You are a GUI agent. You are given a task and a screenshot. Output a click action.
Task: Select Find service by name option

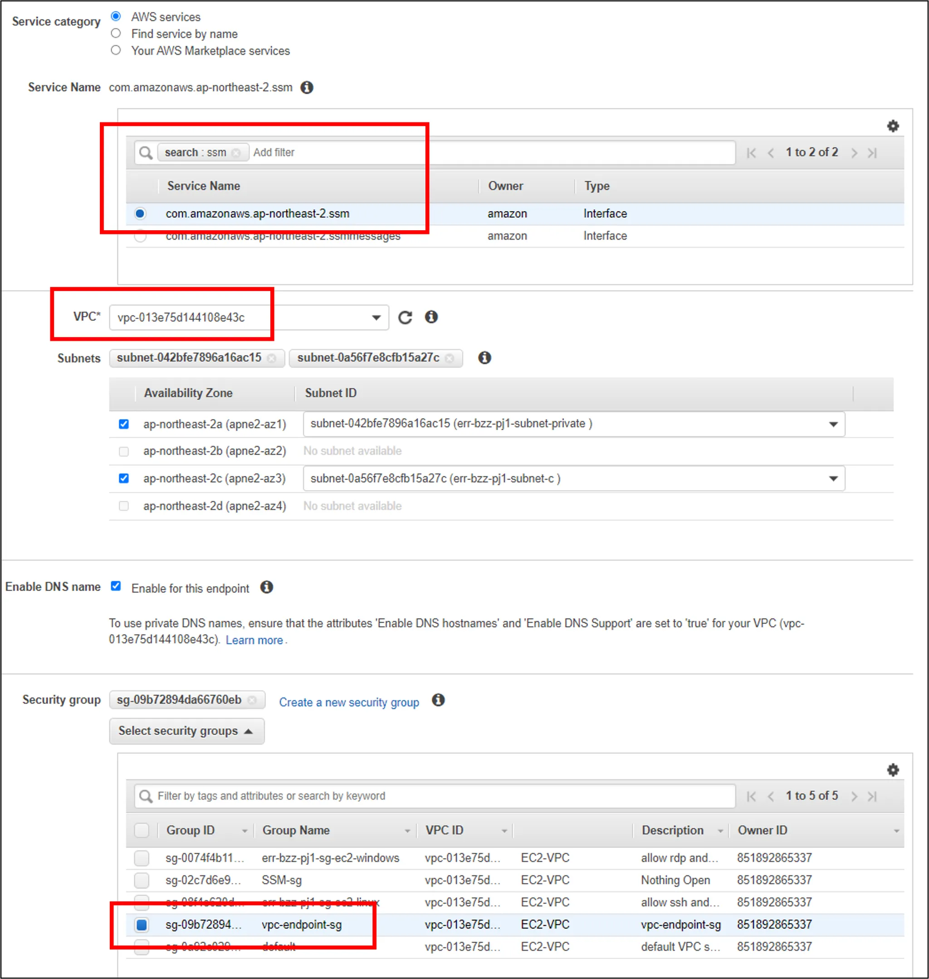point(116,34)
